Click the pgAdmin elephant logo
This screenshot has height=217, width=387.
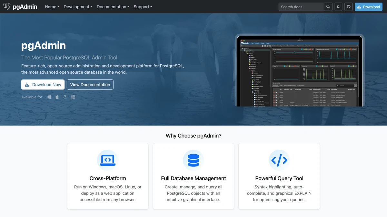tap(7, 6)
